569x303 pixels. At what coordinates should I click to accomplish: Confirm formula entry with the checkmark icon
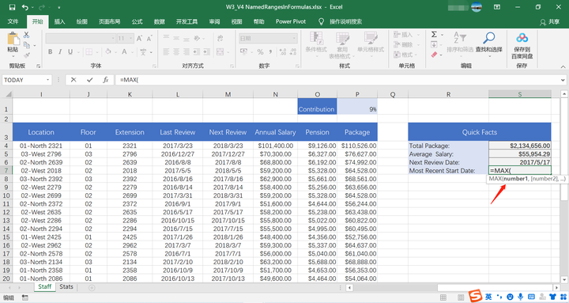tap(89, 80)
